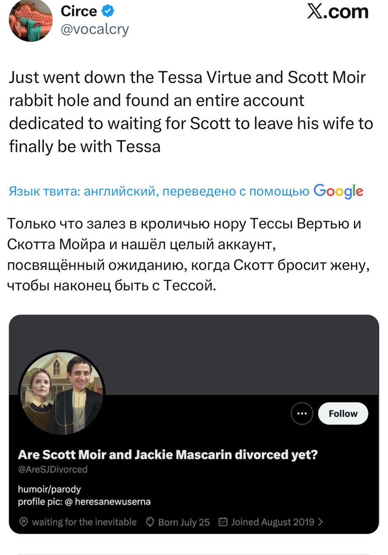Click the location pin icon
Viewport: 388px width, 555px height.
(24, 522)
